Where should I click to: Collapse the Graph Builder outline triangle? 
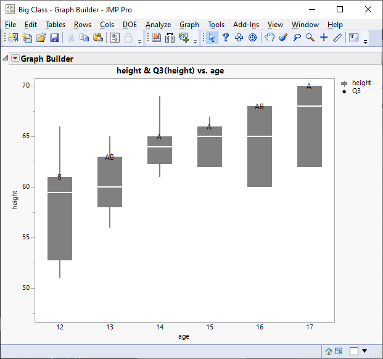(x=5, y=59)
